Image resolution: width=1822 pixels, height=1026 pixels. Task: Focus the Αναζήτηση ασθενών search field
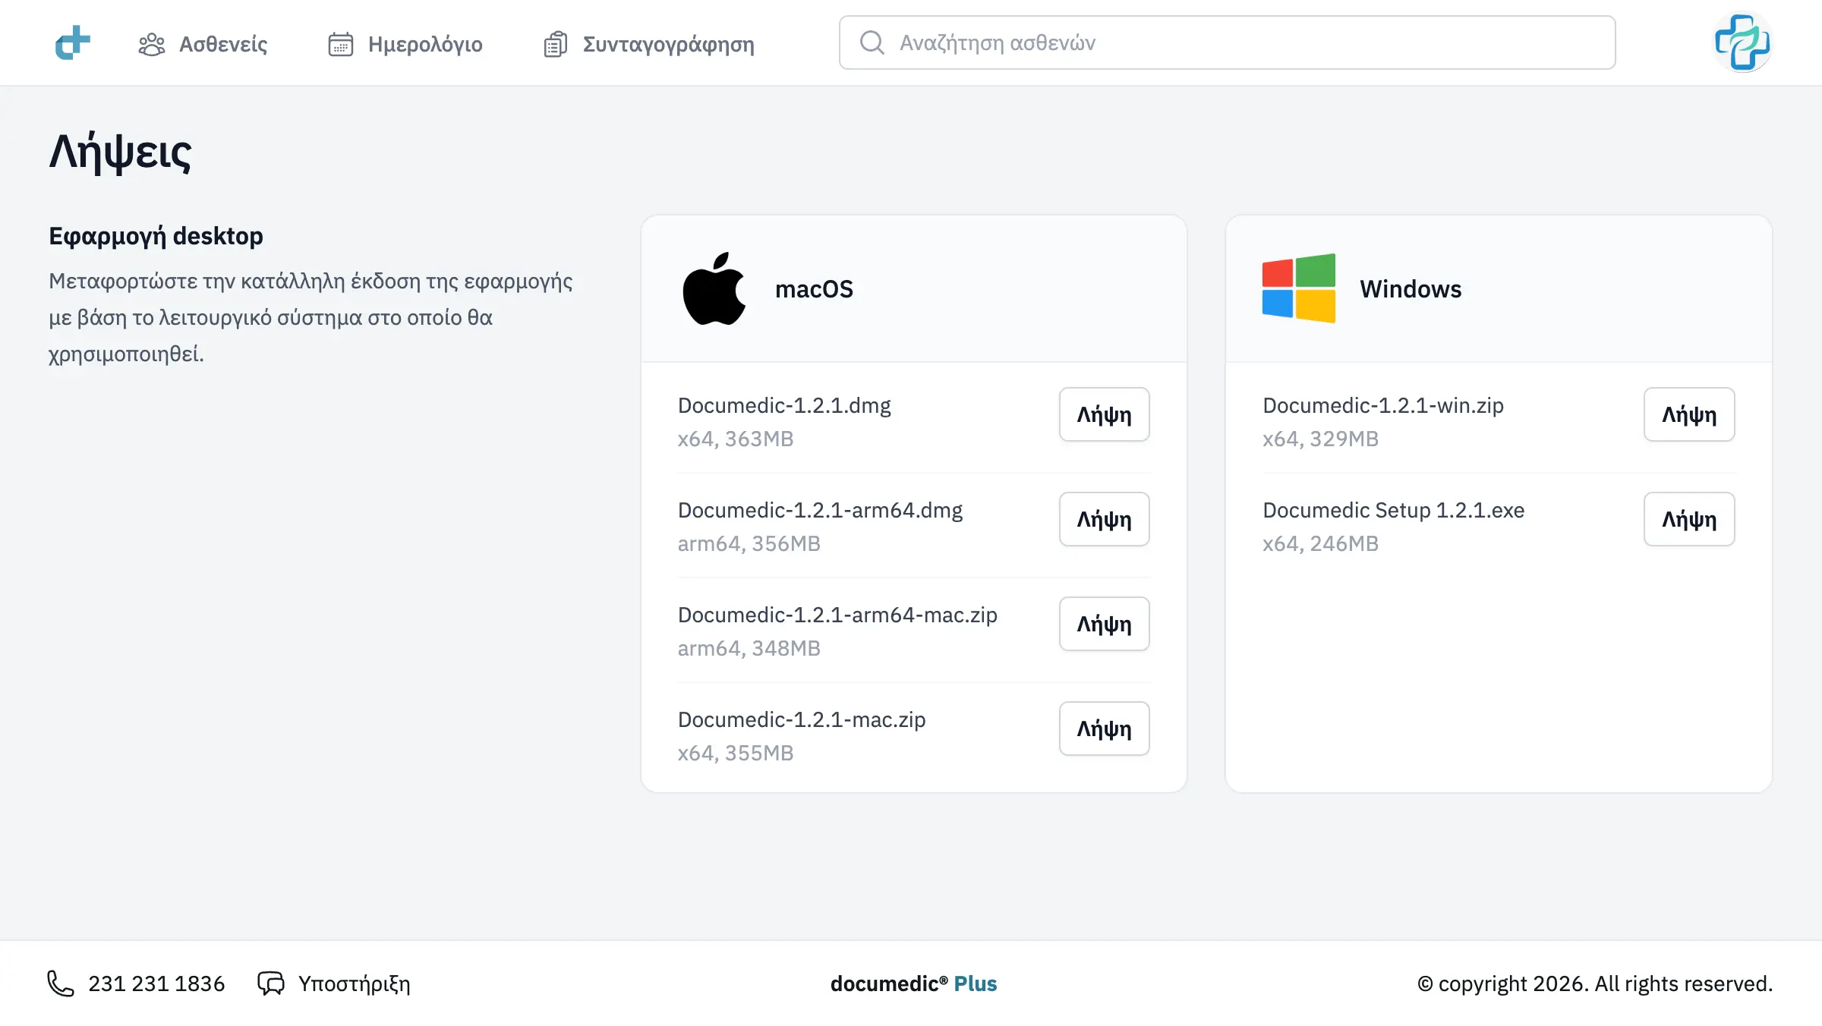1228,42
